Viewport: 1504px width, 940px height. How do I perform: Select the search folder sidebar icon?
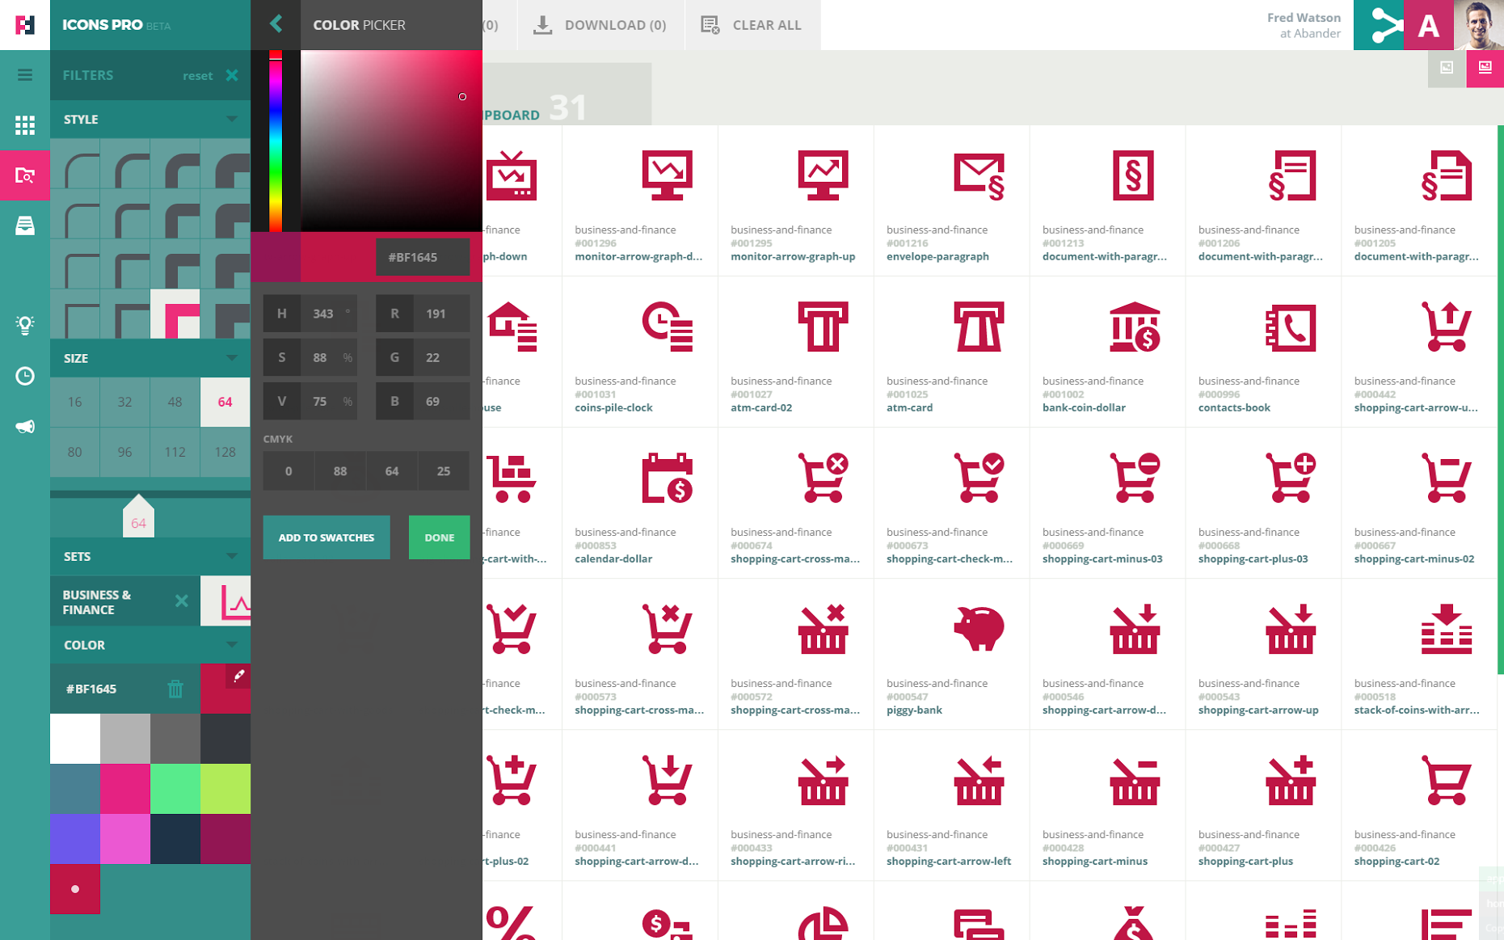click(x=25, y=175)
